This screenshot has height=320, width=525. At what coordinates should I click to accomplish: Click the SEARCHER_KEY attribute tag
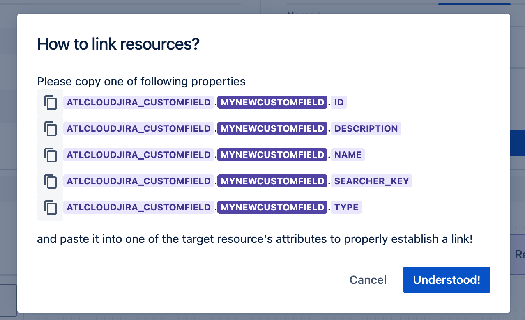[x=371, y=181]
